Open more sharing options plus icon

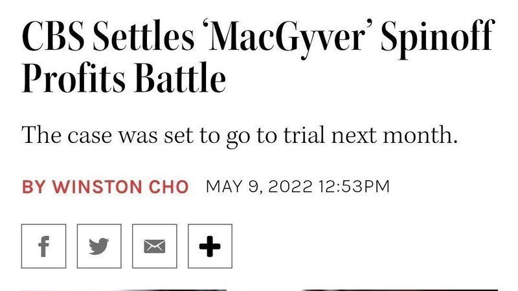click(x=210, y=246)
